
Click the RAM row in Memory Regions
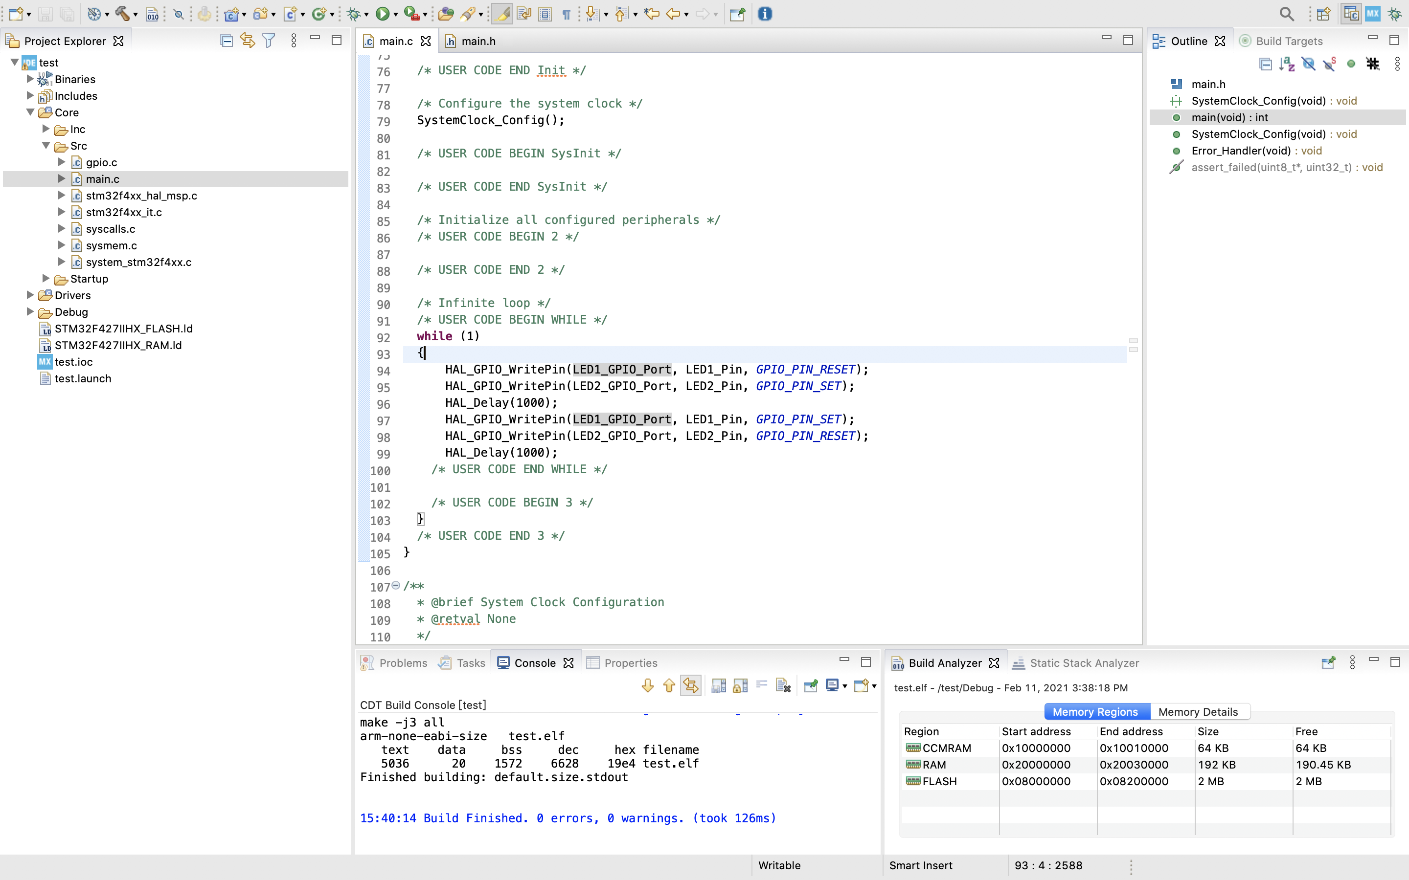click(1145, 765)
